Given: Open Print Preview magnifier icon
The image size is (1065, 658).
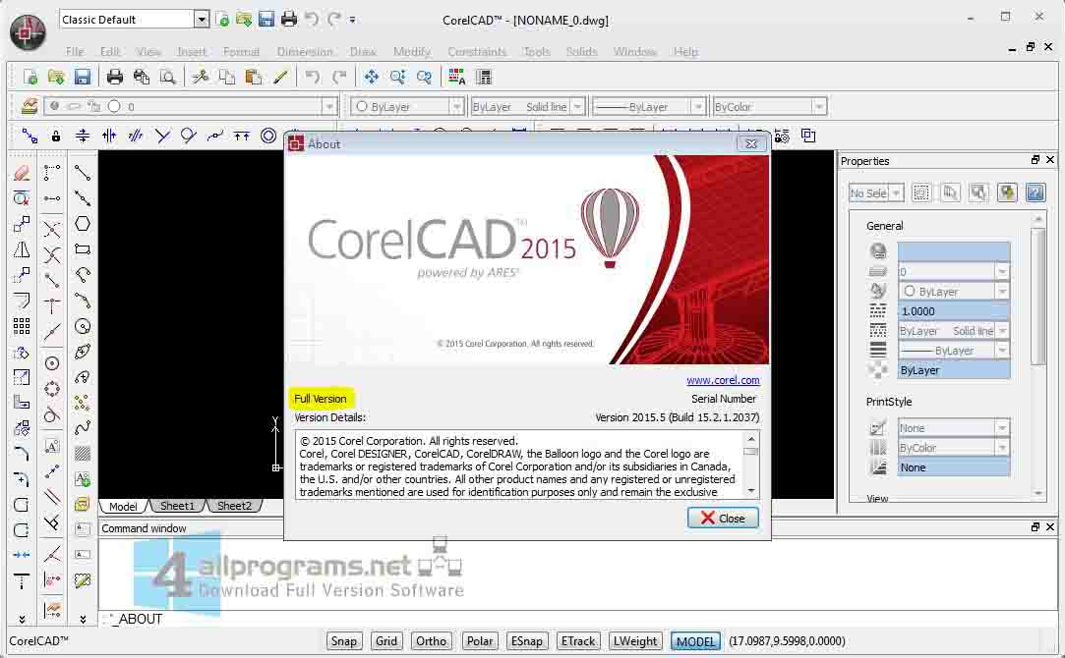Looking at the screenshot, I should (x=167, y=77).
